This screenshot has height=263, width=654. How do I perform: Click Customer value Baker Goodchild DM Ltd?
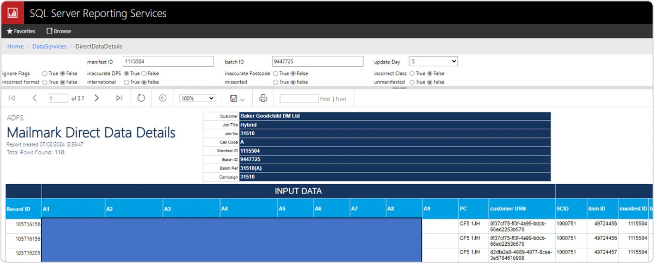(x=269, y=116)
